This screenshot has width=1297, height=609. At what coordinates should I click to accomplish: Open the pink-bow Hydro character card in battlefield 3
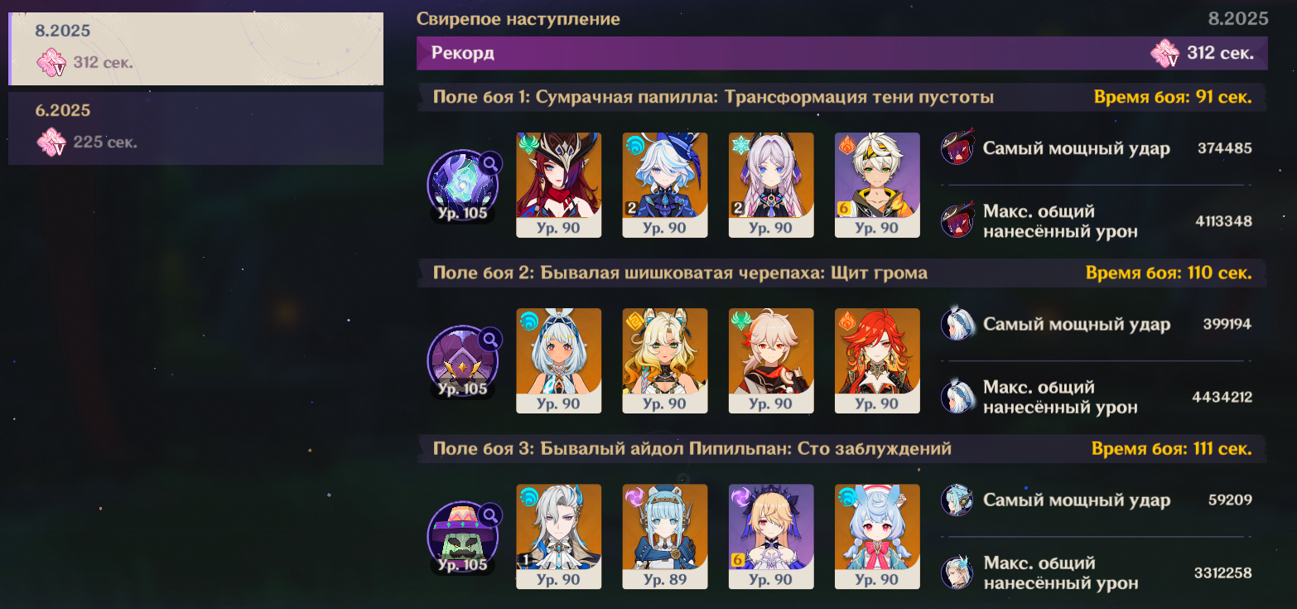point(877,537)
